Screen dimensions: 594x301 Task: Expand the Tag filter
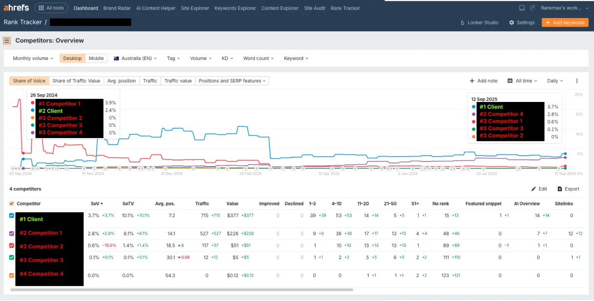pyautogui.click(x=173, y=58)
